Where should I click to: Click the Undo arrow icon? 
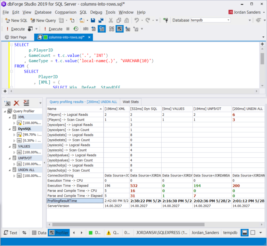137,20
